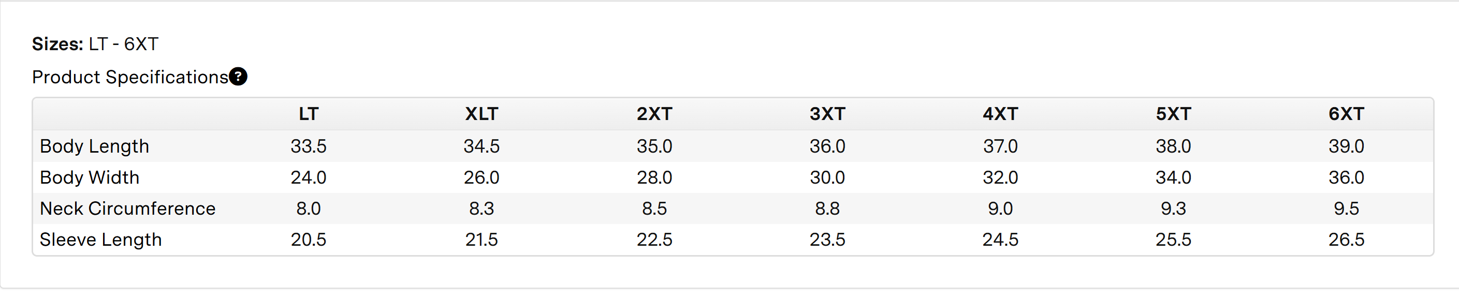Screen dimensions: 1459x298
Task: Select the 5XT Body Length value 38.0
Action: pyautogui.click(x=1173, y=146)
